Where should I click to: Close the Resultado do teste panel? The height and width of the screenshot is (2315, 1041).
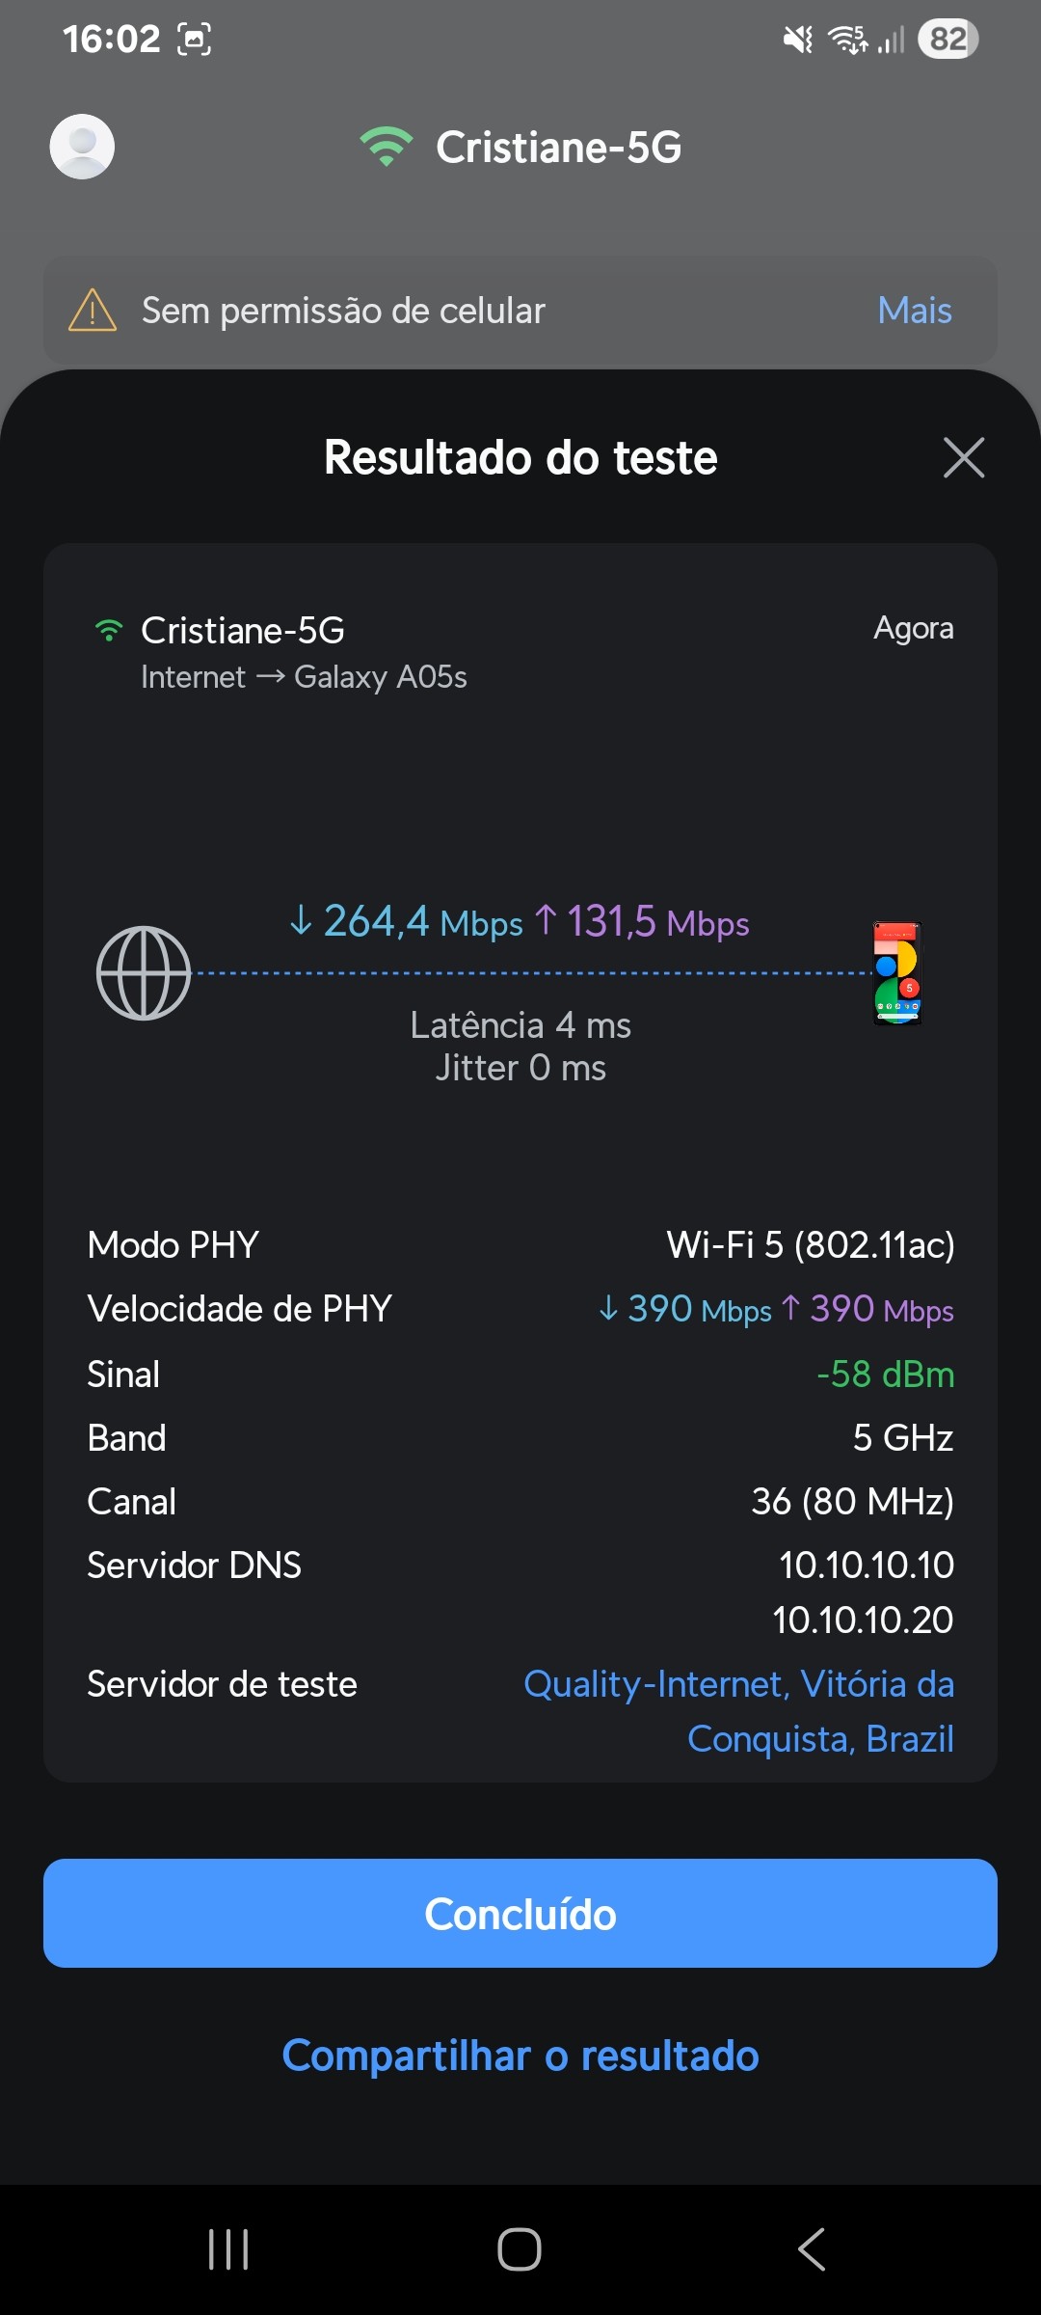pyautogui.click(x=963, y=457)
